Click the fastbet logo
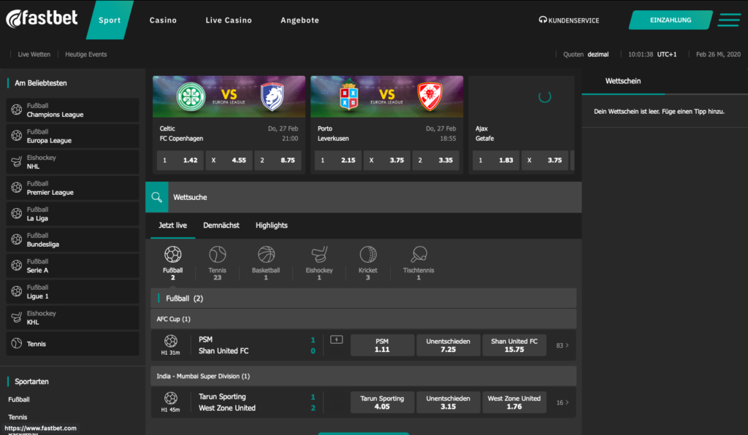Image resolution: width=748 pixels, height=435 pixels. (42, 19)
